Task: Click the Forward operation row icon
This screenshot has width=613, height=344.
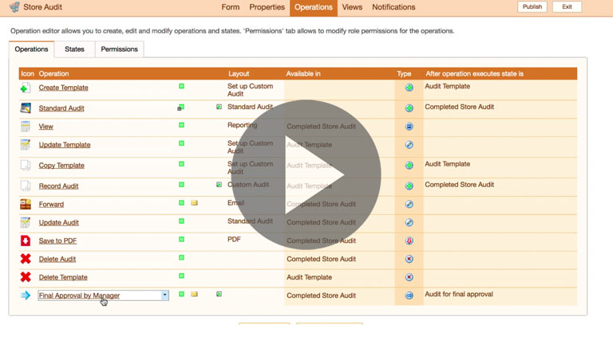Action: click(x=26, y=204)
